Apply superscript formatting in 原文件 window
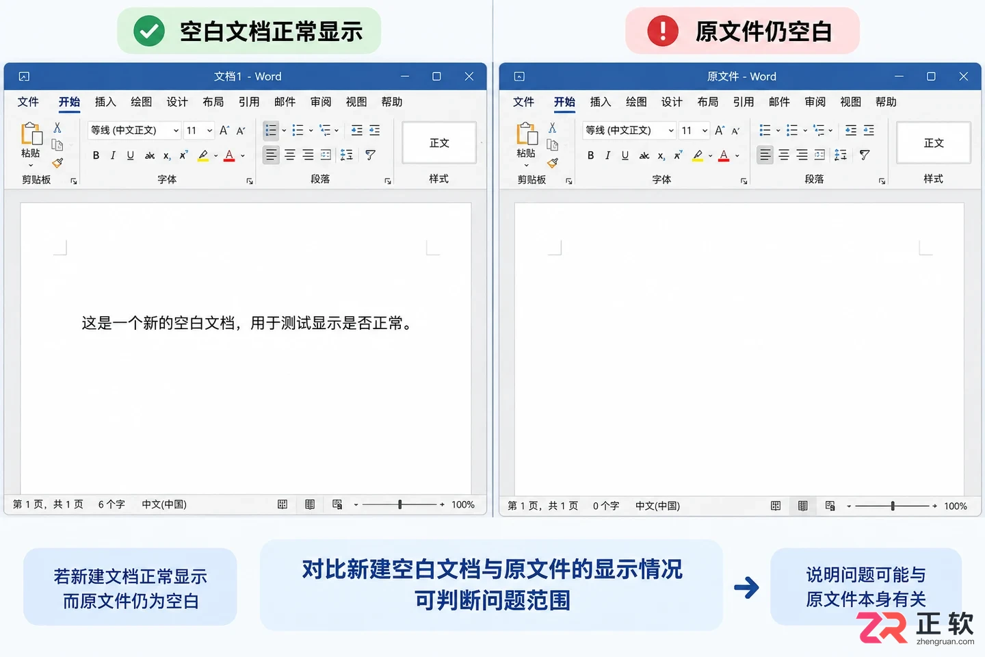Screen dimensions: 985x657 pos(677,156)
